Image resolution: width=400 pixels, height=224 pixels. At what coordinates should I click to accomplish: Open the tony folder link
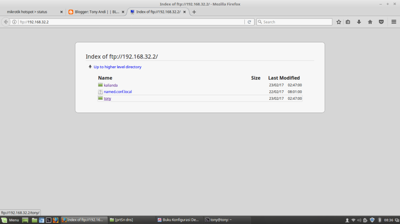[x=107, y=98]
